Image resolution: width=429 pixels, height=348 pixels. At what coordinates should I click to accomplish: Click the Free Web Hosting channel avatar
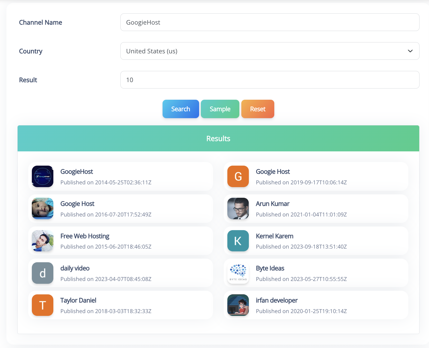coord(42,241)
